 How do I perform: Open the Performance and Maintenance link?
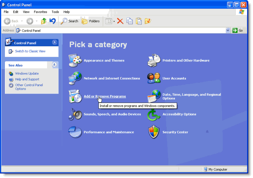click(x=109, y=132)
